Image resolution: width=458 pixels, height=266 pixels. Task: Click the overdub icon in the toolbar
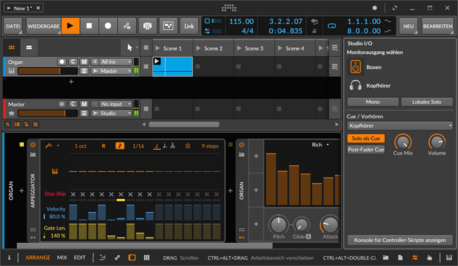point(147,26)
